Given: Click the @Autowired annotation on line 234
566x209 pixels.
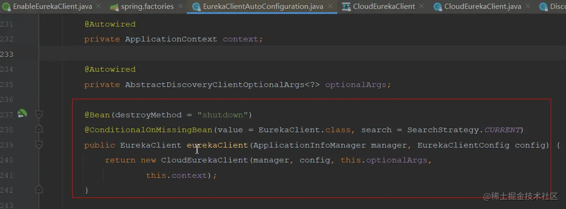Looking at the screenshot, I should tap(110, 69).
